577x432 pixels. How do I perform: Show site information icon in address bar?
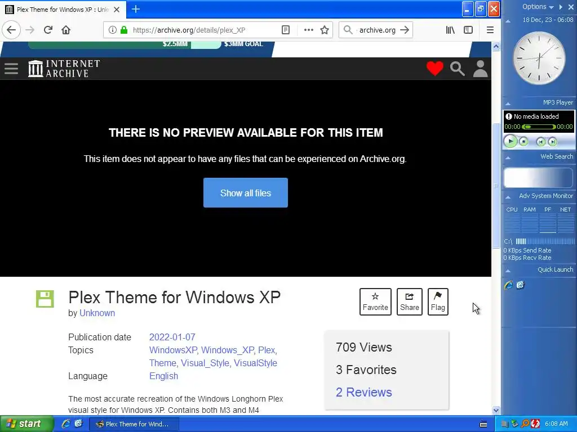(113, 30)
